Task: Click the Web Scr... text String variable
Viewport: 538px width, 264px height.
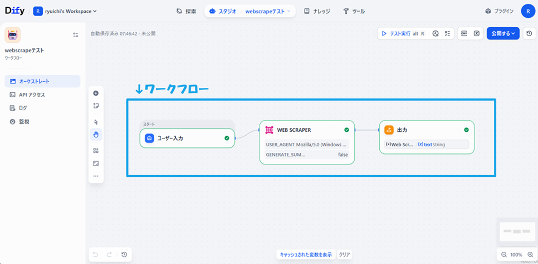Action: click(x=427, y=145)
